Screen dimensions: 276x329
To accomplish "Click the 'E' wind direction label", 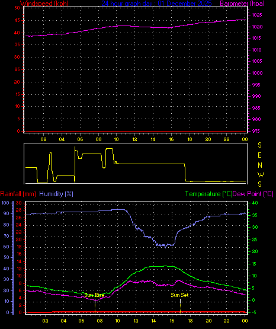I will (x=259, y=155).
